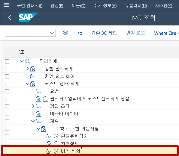Open documentation icon for 원가 요소 회계

[x=33, y=76]
